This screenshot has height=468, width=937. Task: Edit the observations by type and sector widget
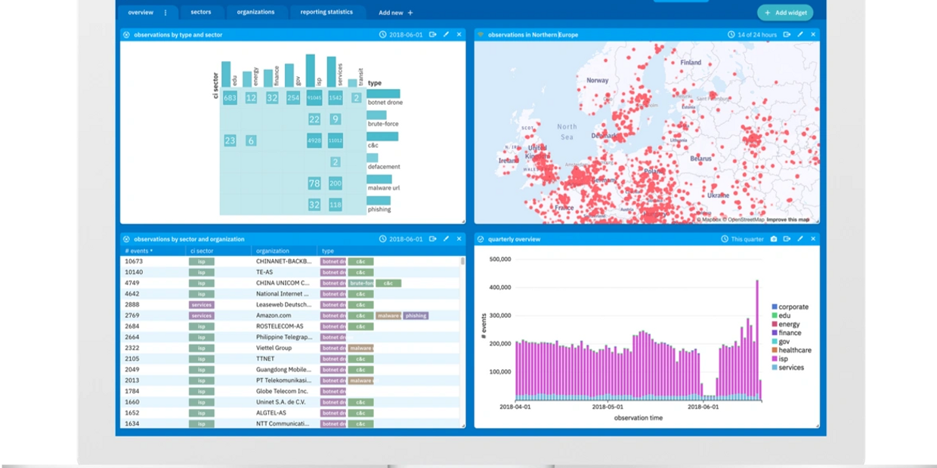tap(446, 35)
